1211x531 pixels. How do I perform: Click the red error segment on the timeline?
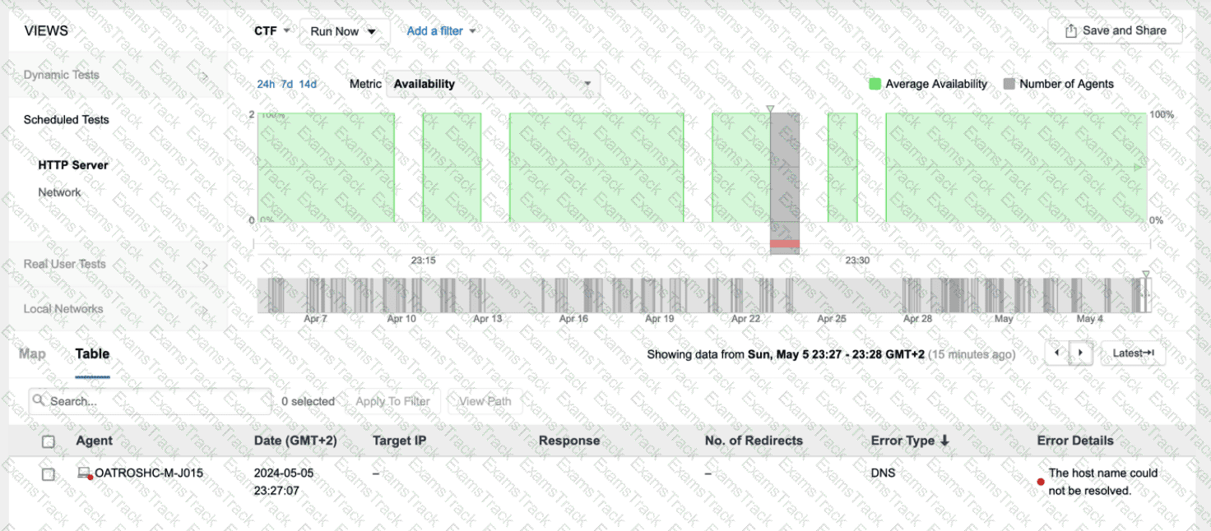[785, 243]
